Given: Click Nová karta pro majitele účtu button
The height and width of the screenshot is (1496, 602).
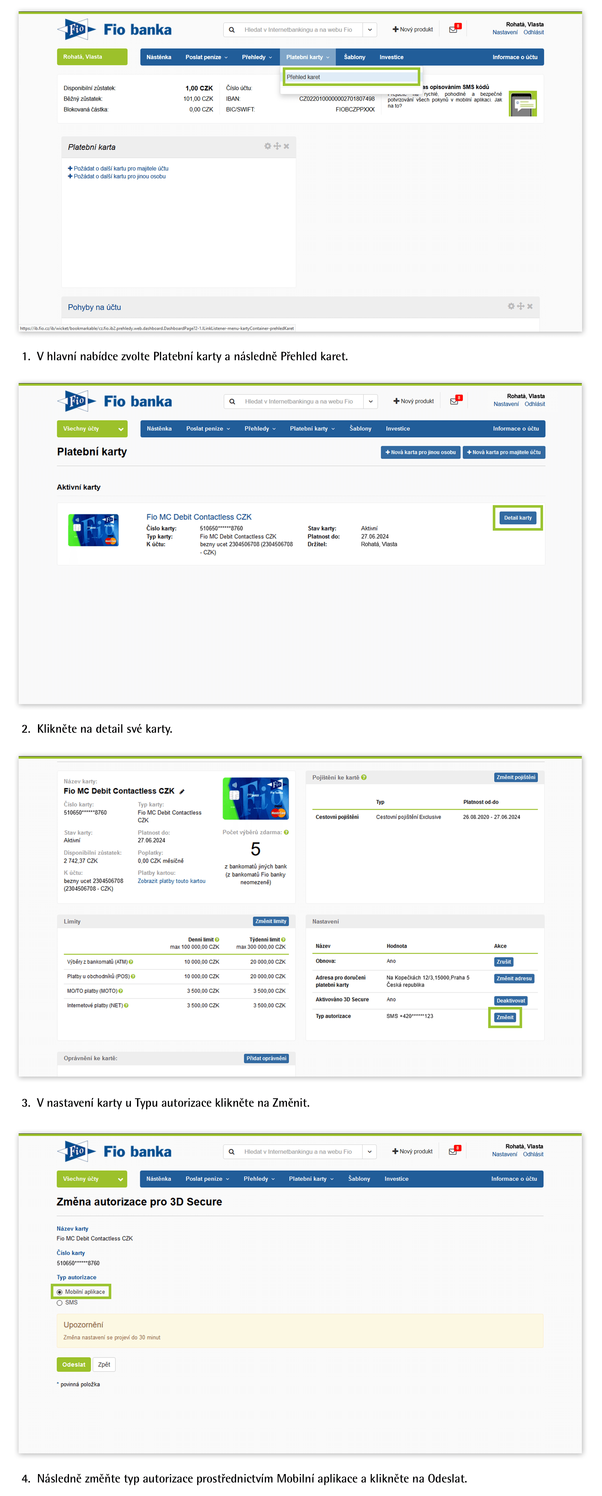Looking at the screenshot, I should tap(504, 452).
